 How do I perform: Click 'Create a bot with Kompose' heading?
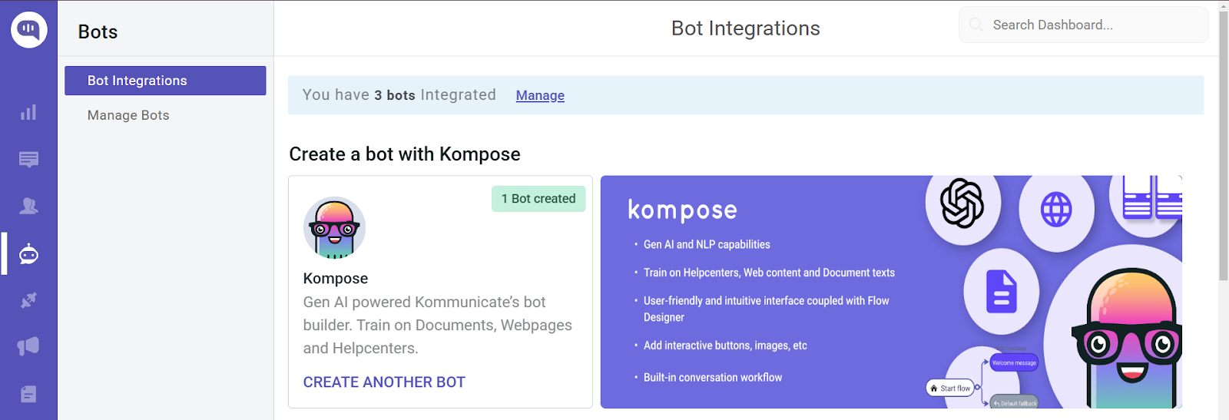click(405, 154)
